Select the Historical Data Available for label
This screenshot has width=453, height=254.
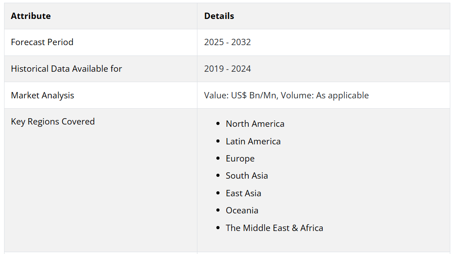point(66,69)
